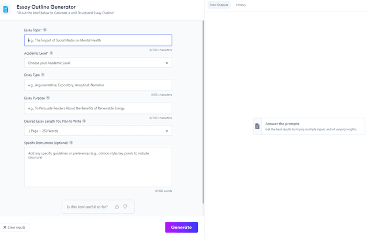
Task: Click the form panel vertical scrollbar
Action: [203, 112]
